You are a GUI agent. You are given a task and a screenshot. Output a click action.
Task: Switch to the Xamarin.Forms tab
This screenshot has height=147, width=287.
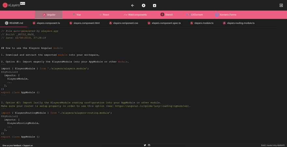pos(226,15)
